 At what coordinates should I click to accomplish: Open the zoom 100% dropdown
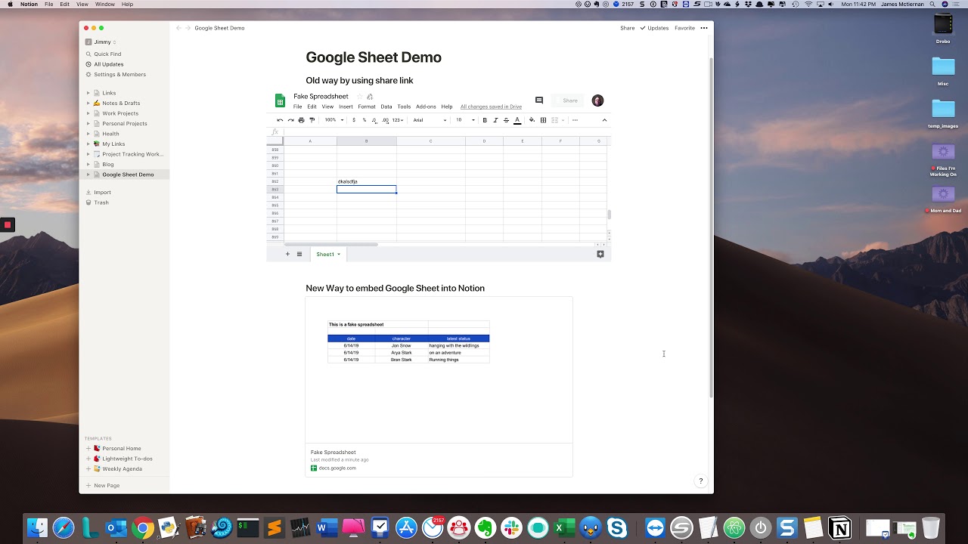pyautogui.click(x=334, y=120)
